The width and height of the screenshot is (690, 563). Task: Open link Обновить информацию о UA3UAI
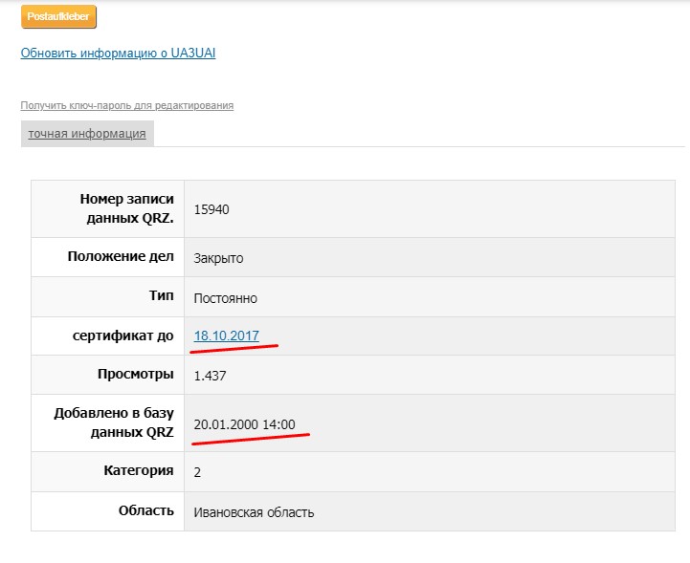(x=118, y=54)
